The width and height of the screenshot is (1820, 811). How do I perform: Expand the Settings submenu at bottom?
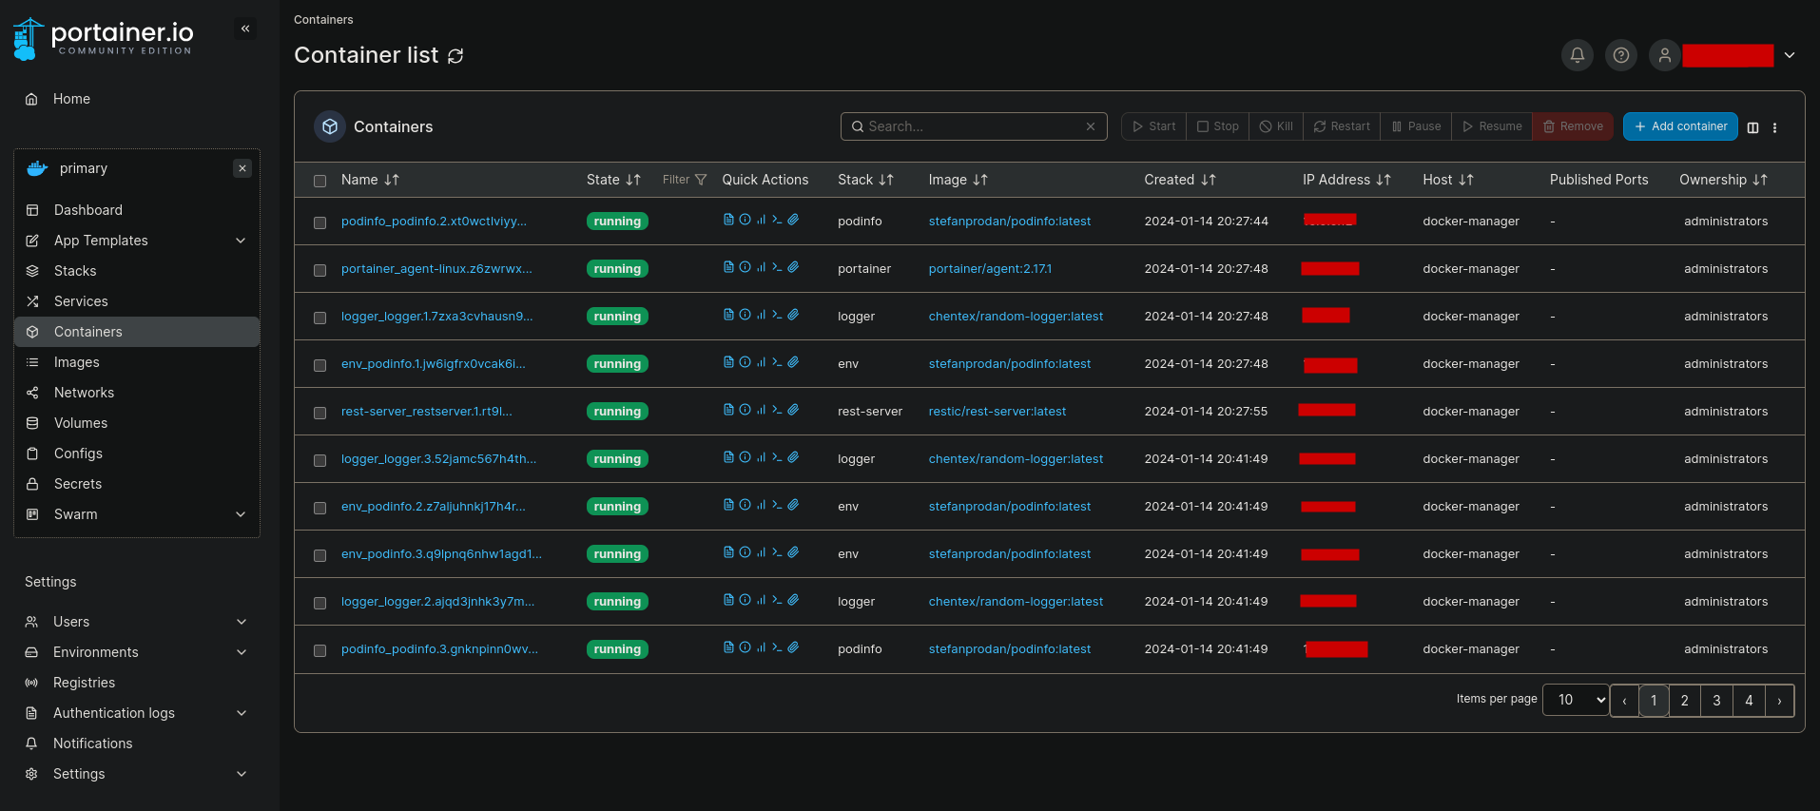[x=242, y=774]
